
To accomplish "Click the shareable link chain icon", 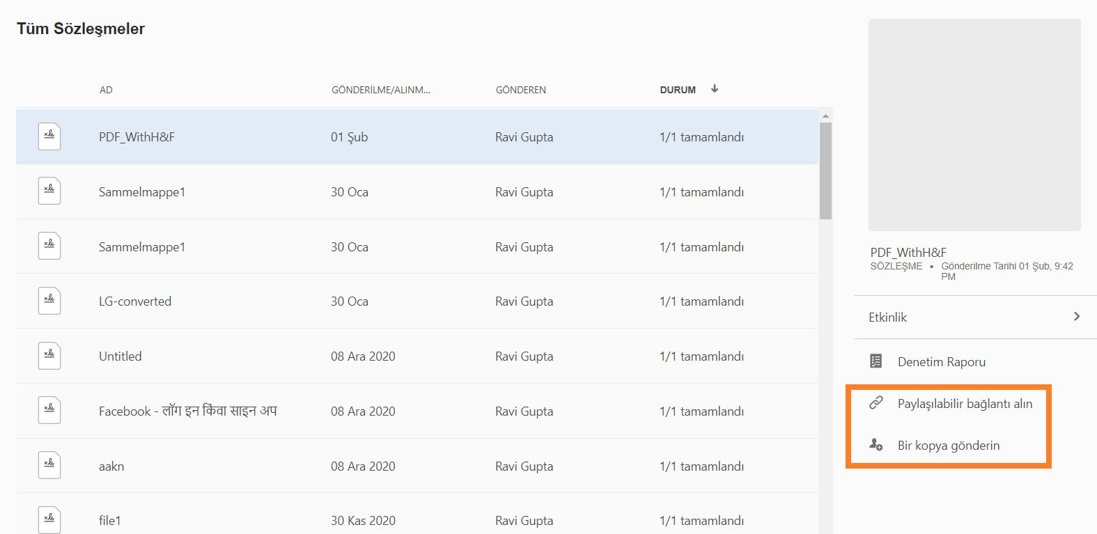I will click(x=876, y=403).
